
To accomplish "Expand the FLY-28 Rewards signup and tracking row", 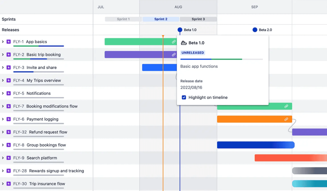I will point(3,171).
